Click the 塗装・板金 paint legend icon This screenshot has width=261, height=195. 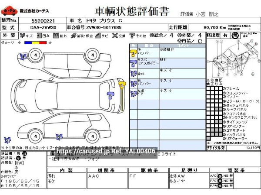pyautogui.click(x=74, y=36)
